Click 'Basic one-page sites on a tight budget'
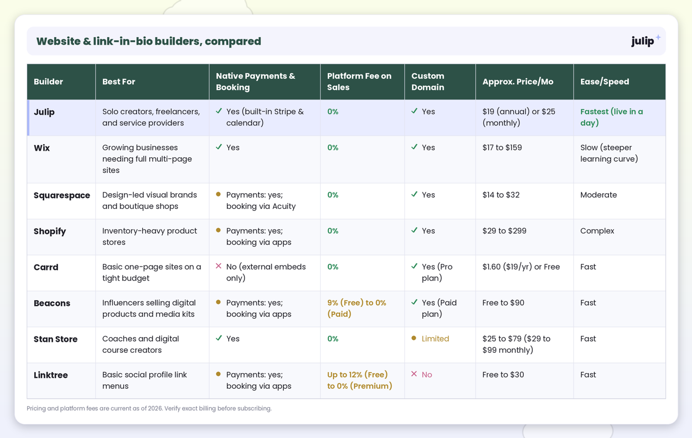The image size is (692, 438). point(152,272)
